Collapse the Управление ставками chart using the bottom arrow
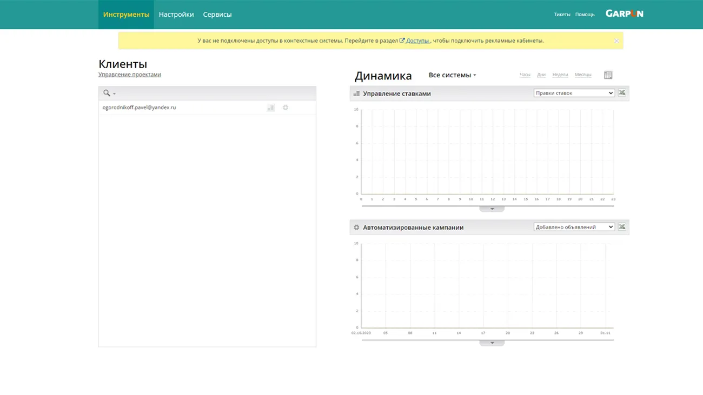This screenshot has height=395, width=703. pos(492,209)
